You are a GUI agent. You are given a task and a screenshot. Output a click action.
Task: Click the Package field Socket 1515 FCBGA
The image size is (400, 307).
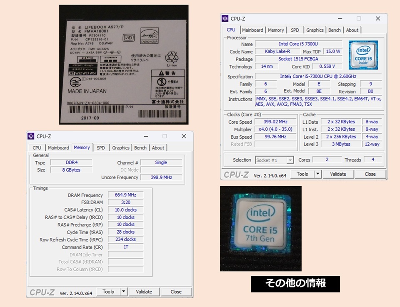tap(298, 59)
